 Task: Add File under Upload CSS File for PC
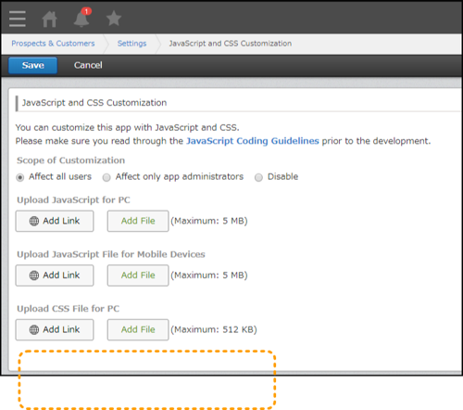[x=138, y=329]
